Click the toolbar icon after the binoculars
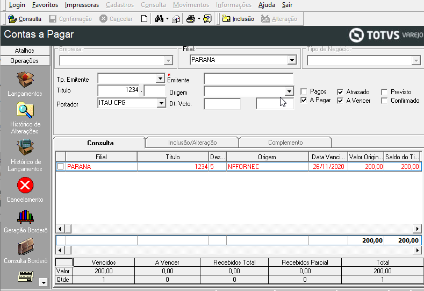This screenshot has height=291, width=424. [x=176, y=19]
